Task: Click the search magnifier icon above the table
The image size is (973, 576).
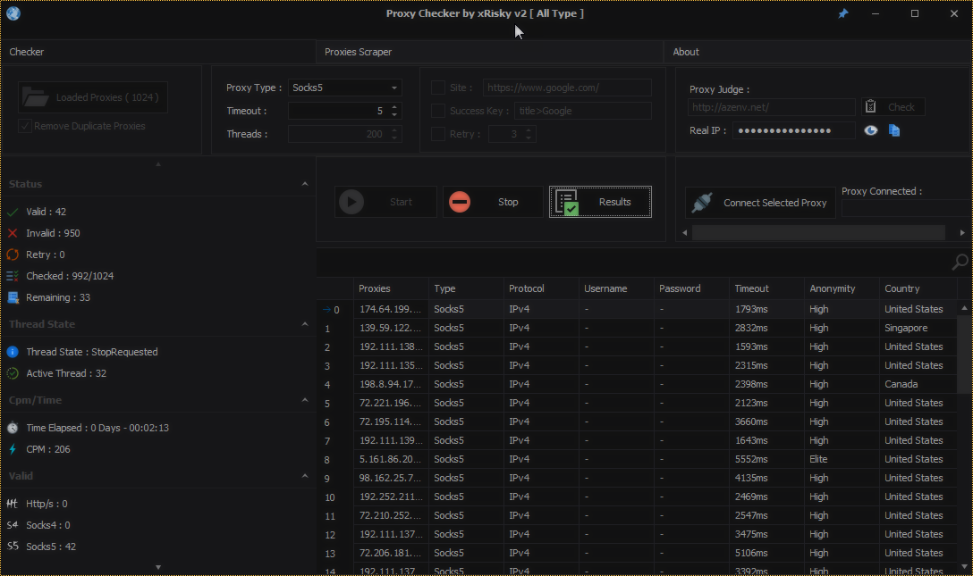Action: coord(960,262)
